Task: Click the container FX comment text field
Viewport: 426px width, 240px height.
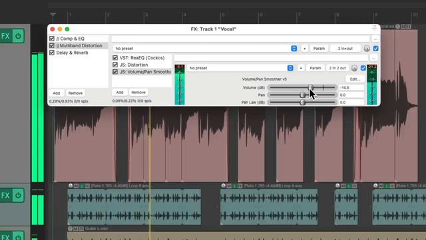Action: [x=271, y=58]
